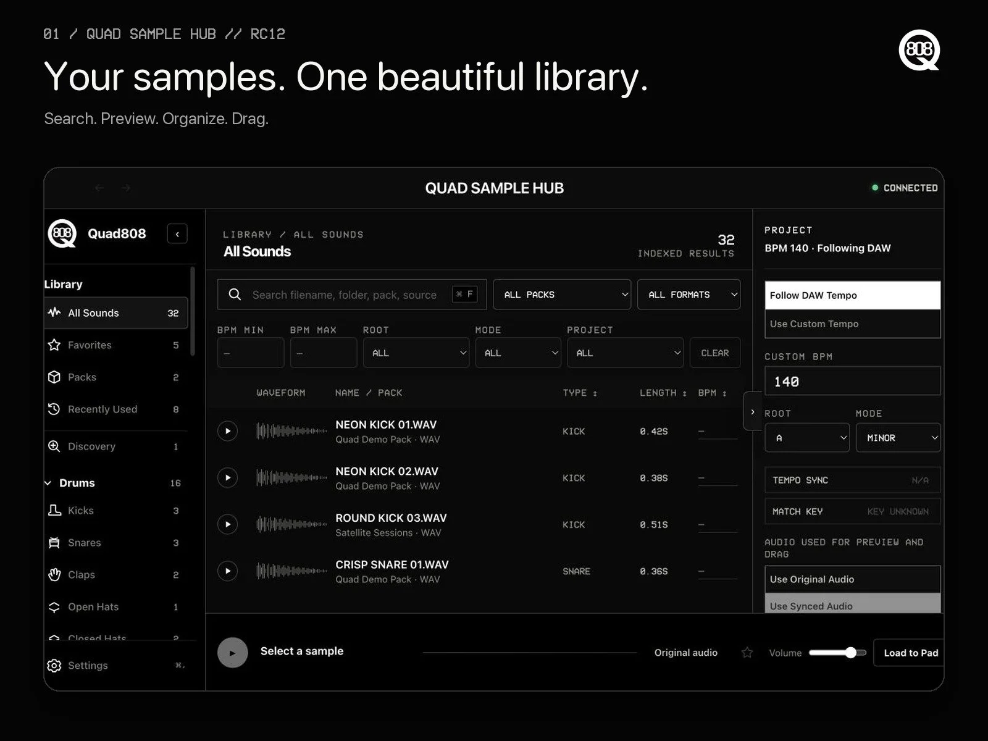Image resolution: width=988 pixels, height=741 pixels.
Task: Collapse the sidebar with the chevron button
Action: pyautogui.click(x=177, y=233)
